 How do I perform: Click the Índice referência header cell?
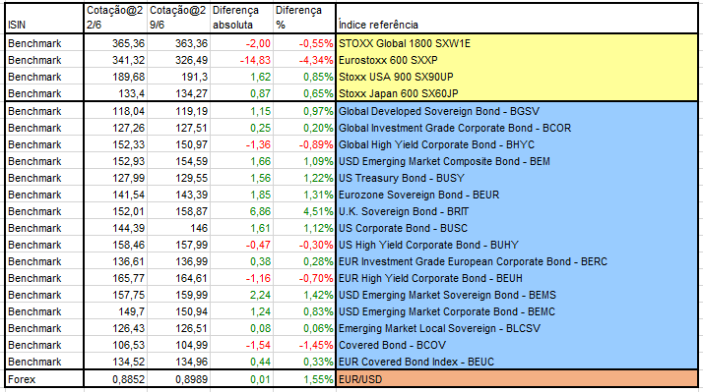517,18
